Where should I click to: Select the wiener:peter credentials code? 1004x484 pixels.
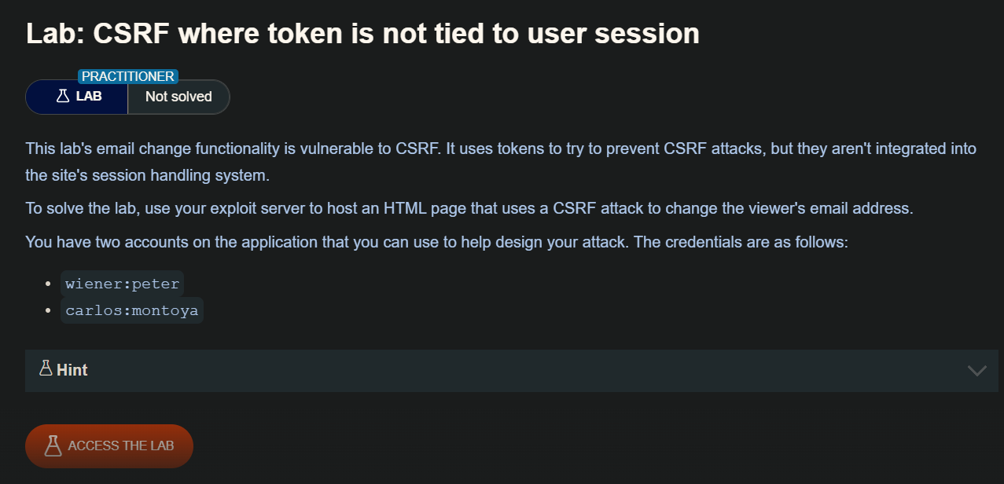coord(123,284)
